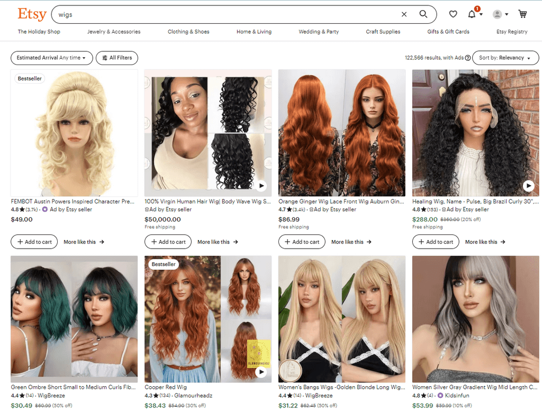Clear the search field with the X icon
This screenshot has height=410, width=542.
(x=404, y=14)
